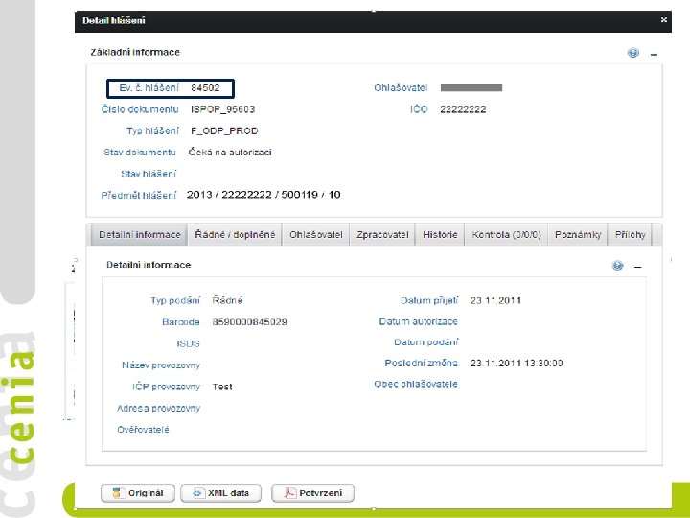Viewport: 690px width, 518px height.
Task: Open the Kontrola (0/0/0) tab
Action: [x=507, y=235]
